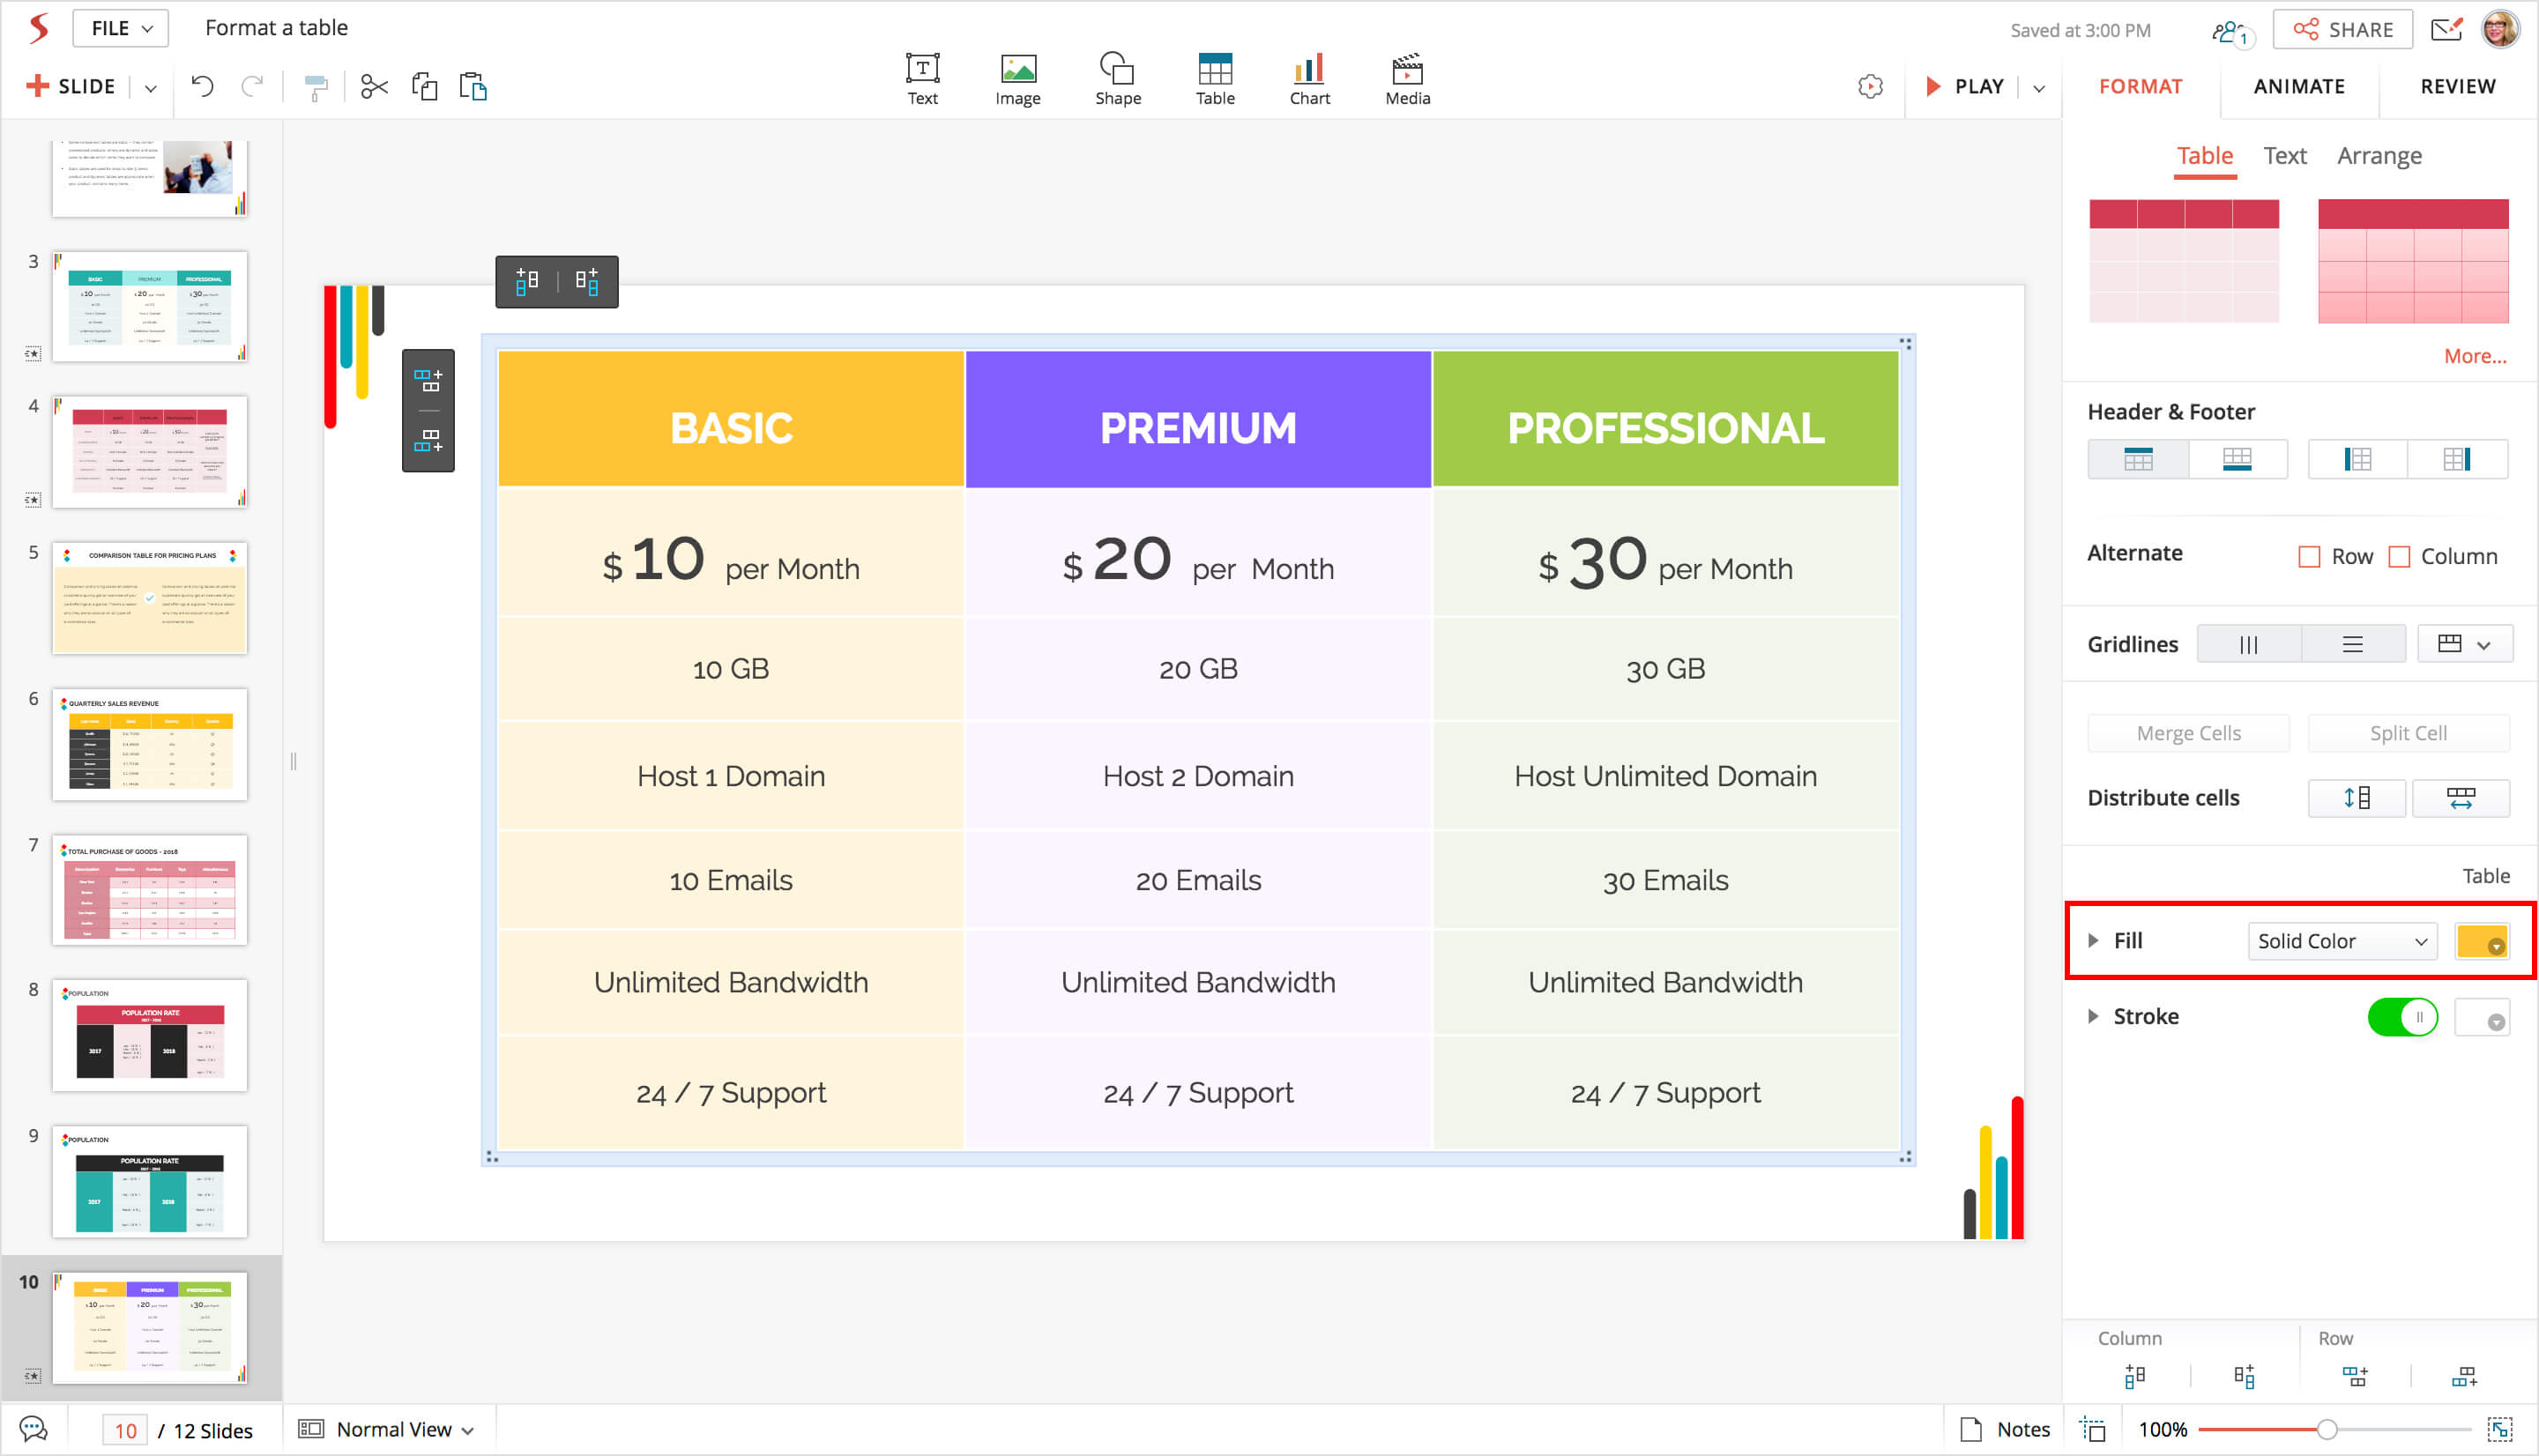Open the yellow fill color swatch
This screenshot has width=2539, height=1456.
[2481, 941]
